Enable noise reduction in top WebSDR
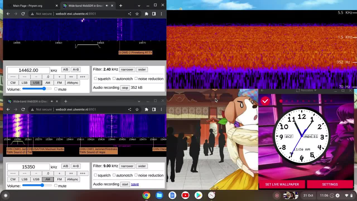 point(136,79)
